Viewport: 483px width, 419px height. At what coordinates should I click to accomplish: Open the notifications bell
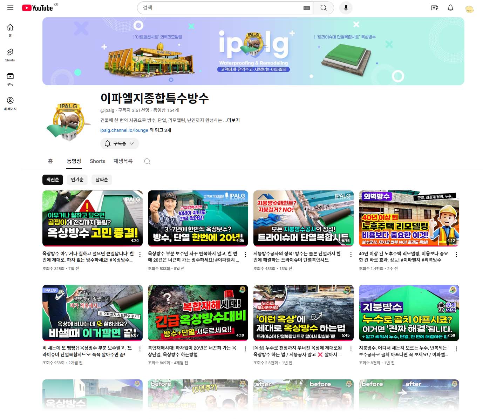450,8
